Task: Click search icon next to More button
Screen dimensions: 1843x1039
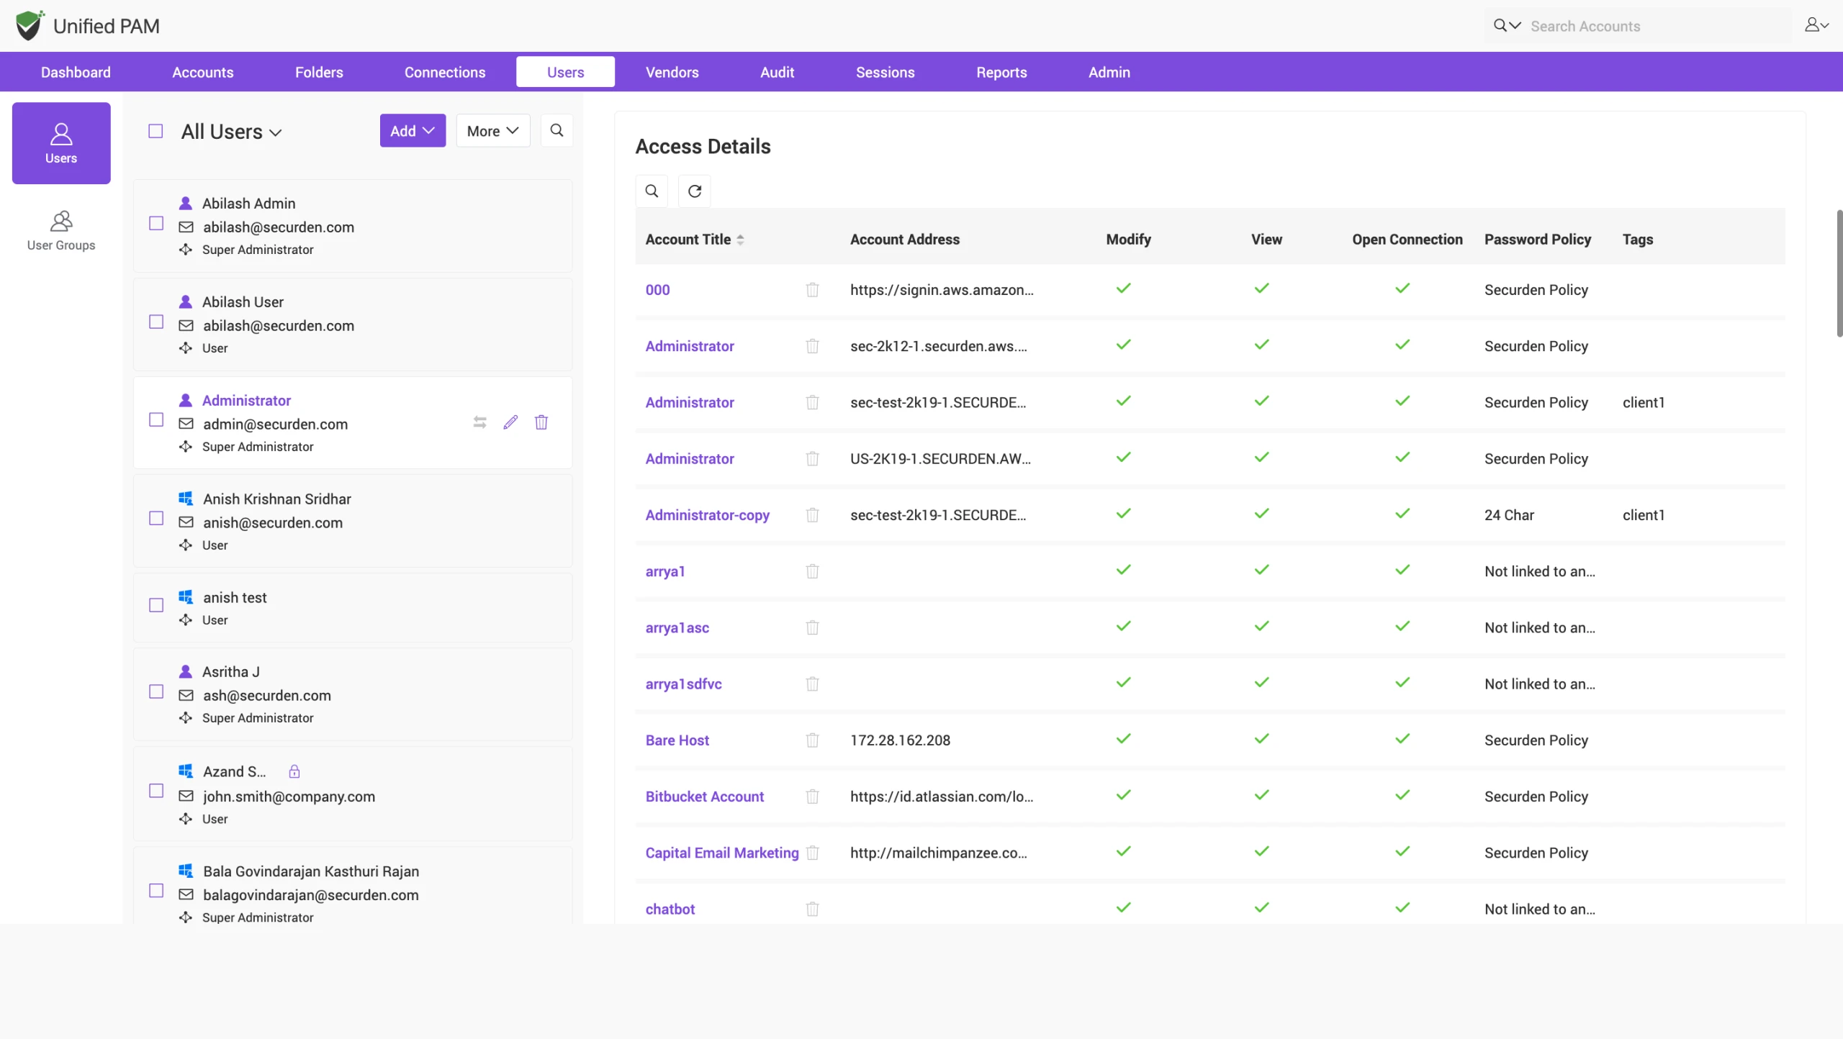Action: (x=556, y=130)
